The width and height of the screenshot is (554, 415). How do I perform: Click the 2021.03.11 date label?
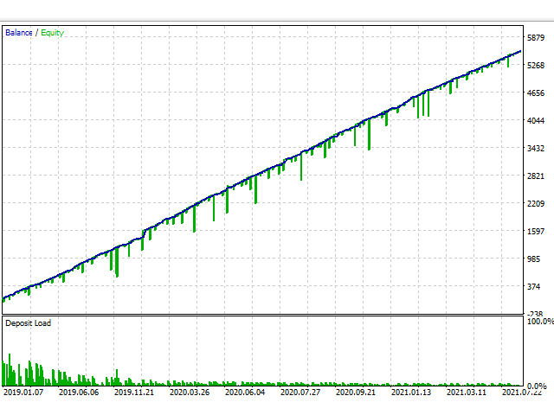[467, 392]
